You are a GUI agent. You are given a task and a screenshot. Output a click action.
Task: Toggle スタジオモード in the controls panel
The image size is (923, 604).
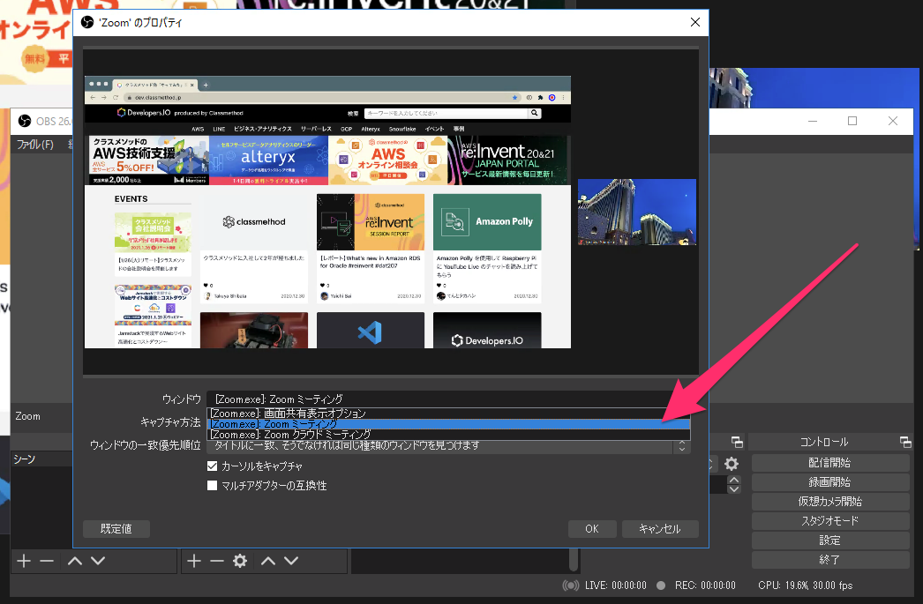point(830,521)
